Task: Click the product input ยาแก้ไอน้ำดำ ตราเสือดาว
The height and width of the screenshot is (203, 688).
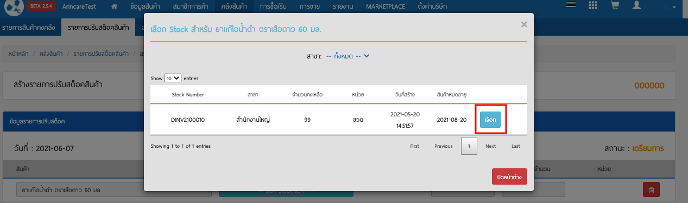Action: coord(113,191)
